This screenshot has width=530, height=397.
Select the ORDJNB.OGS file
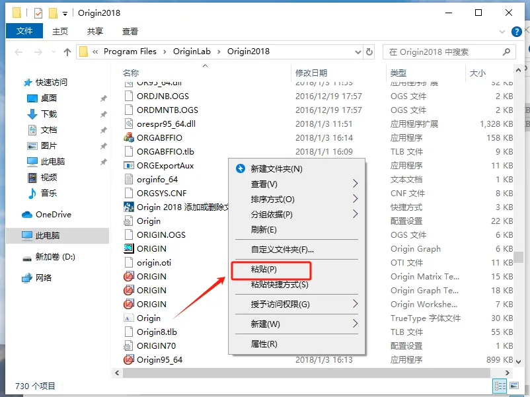click(x=163, y=96)
